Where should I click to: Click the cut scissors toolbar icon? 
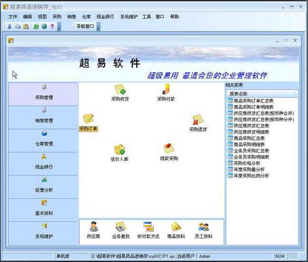[x=9, y=26]
